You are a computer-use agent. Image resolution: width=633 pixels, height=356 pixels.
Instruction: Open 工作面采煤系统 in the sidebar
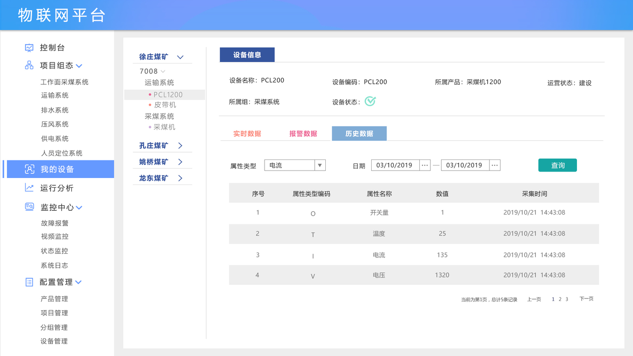pyautogui.click(x=64, y=82)
